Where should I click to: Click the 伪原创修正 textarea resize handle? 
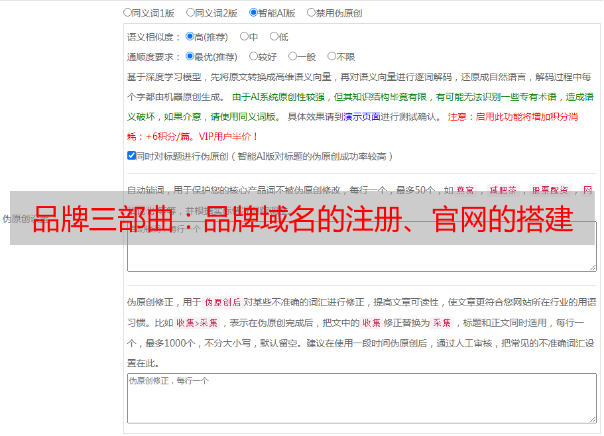pos(592,419)
